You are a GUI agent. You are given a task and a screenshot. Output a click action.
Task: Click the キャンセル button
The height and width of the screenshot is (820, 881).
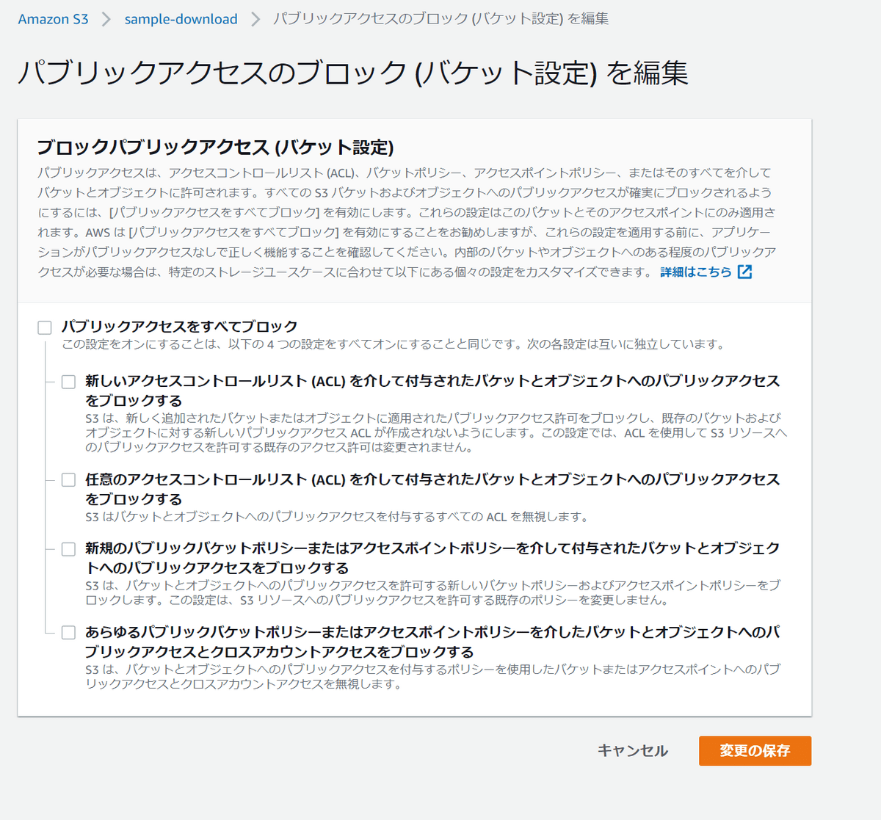pyautogui.click(x=632, y=750)
